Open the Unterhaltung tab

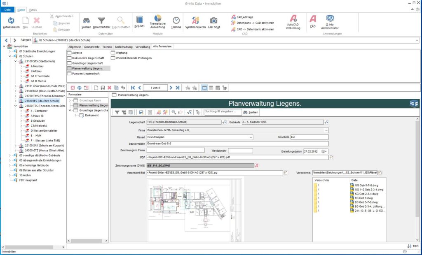(124, 47)
